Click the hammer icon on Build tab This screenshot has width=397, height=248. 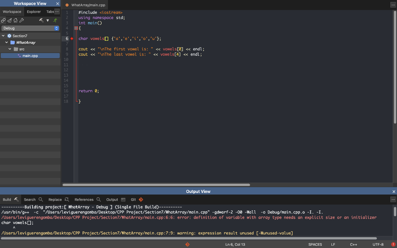16,200
